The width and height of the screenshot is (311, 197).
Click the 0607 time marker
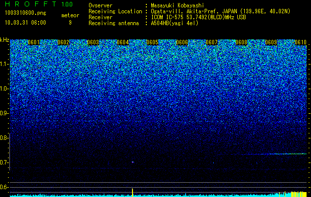pos(212,42)
